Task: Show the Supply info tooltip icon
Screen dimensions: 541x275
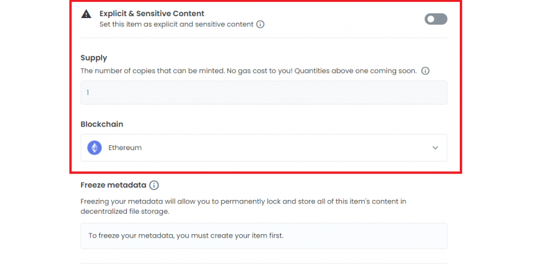Action: click(426, 71)
